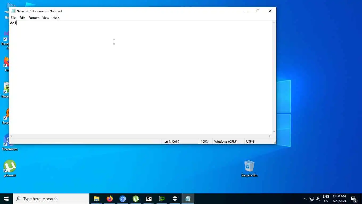Launch Chromium from the taskbar
The height and width of the screenshot is (204, 362).
click(x=122, y=199)
